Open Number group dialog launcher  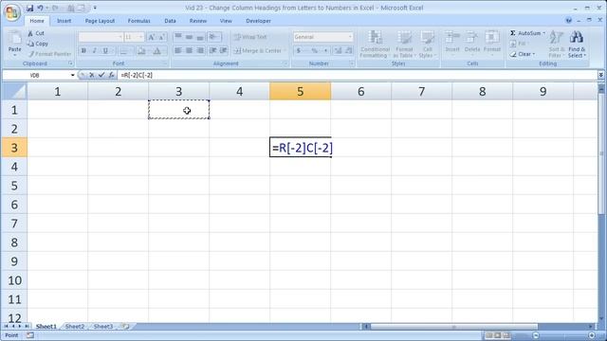click(x=352, y=63)
